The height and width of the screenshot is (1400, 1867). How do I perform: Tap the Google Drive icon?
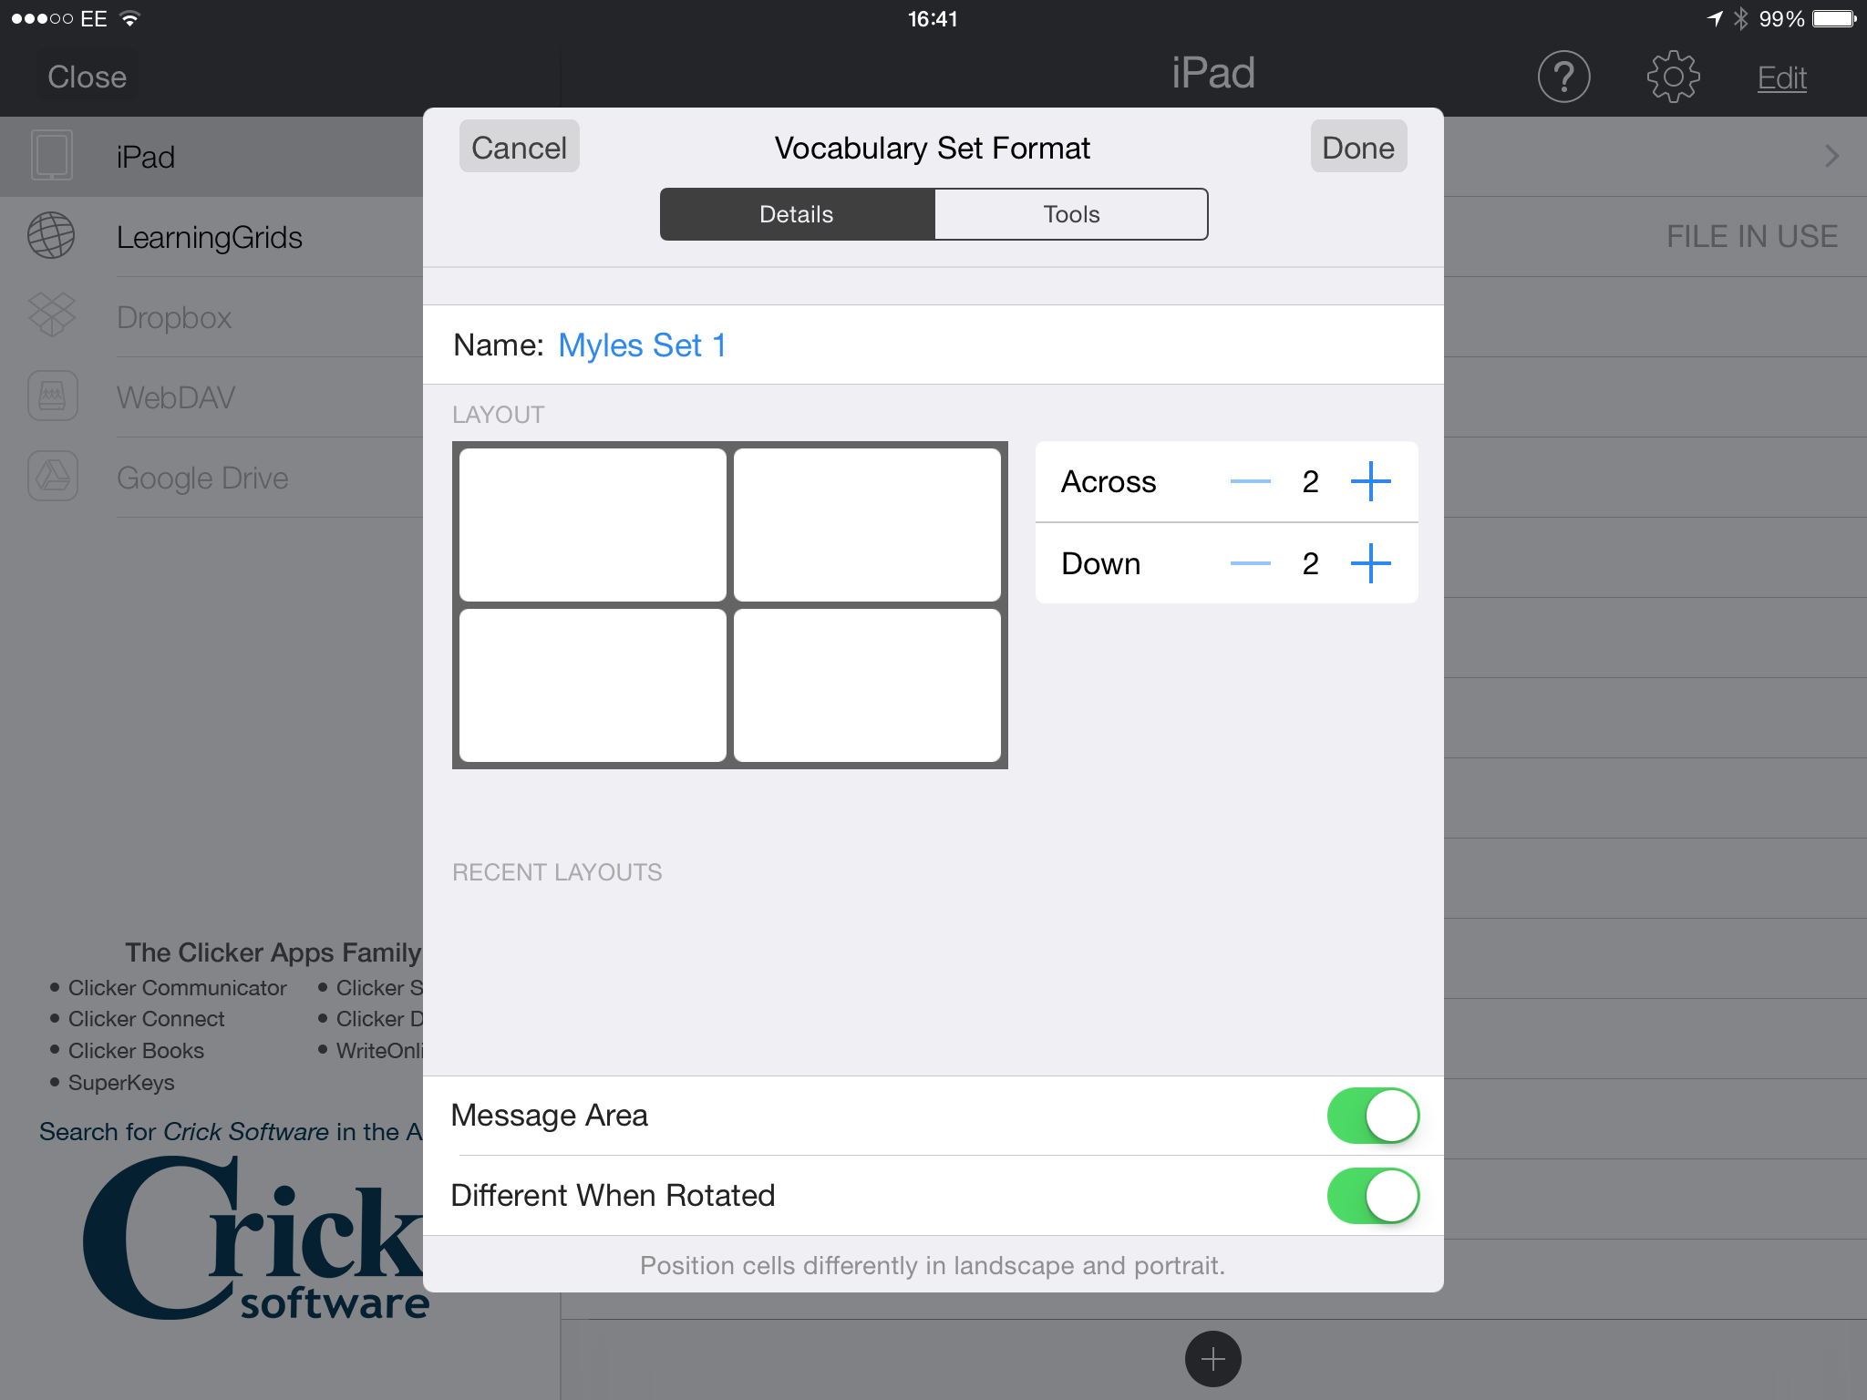pos(52,476)
